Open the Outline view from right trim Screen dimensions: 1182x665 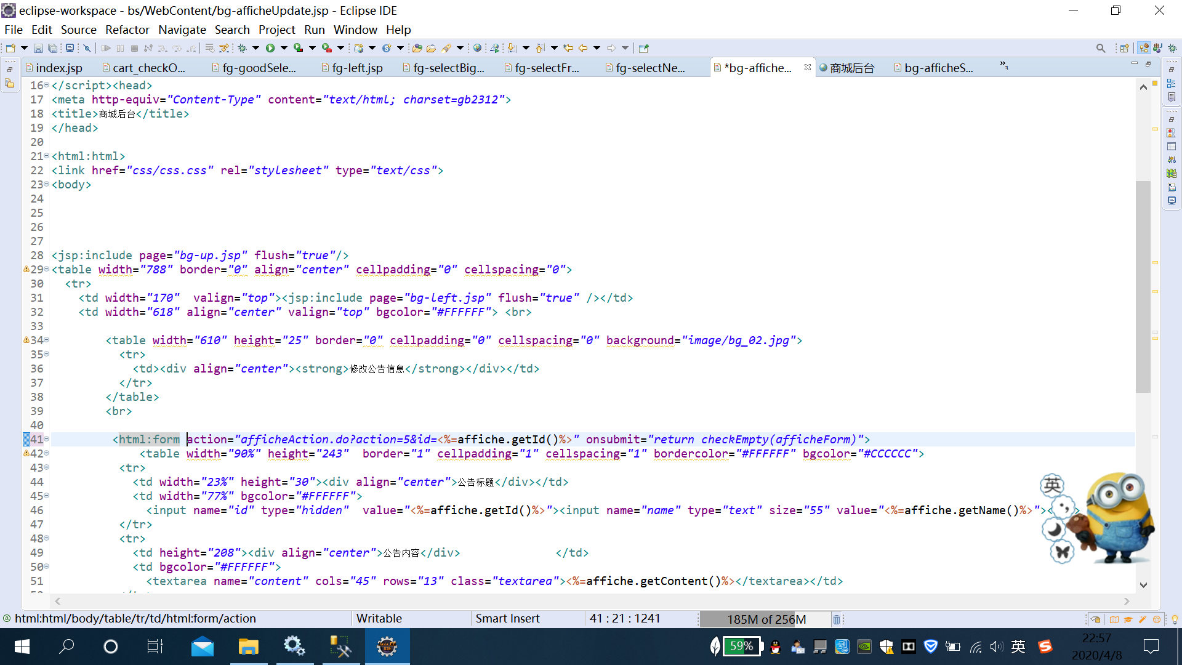1172,83
